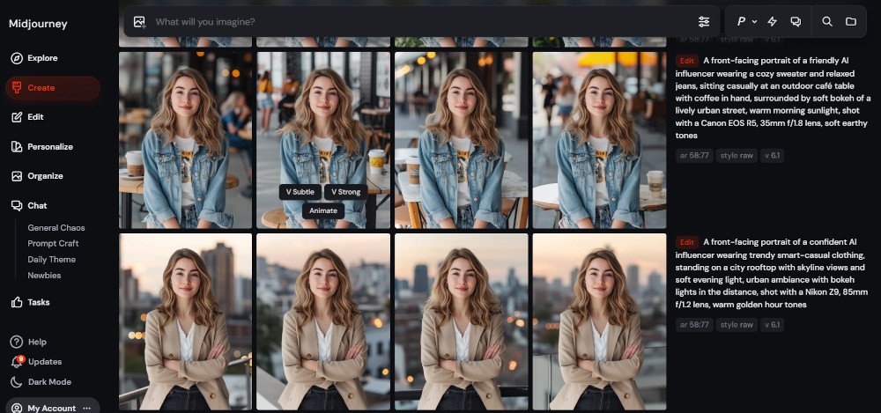Select the Prompt Craft chat room
This screenshot has width=881, height=413.
(52, 244)
